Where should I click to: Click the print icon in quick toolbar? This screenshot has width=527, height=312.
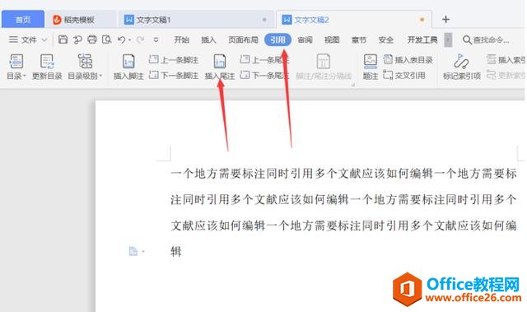92,40
